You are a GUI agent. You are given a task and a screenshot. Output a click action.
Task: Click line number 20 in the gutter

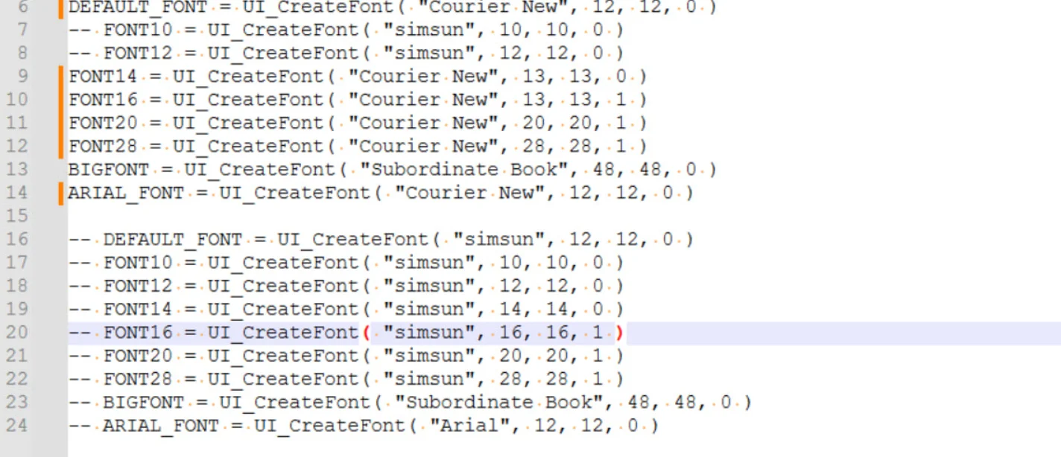tap(16, 333)
